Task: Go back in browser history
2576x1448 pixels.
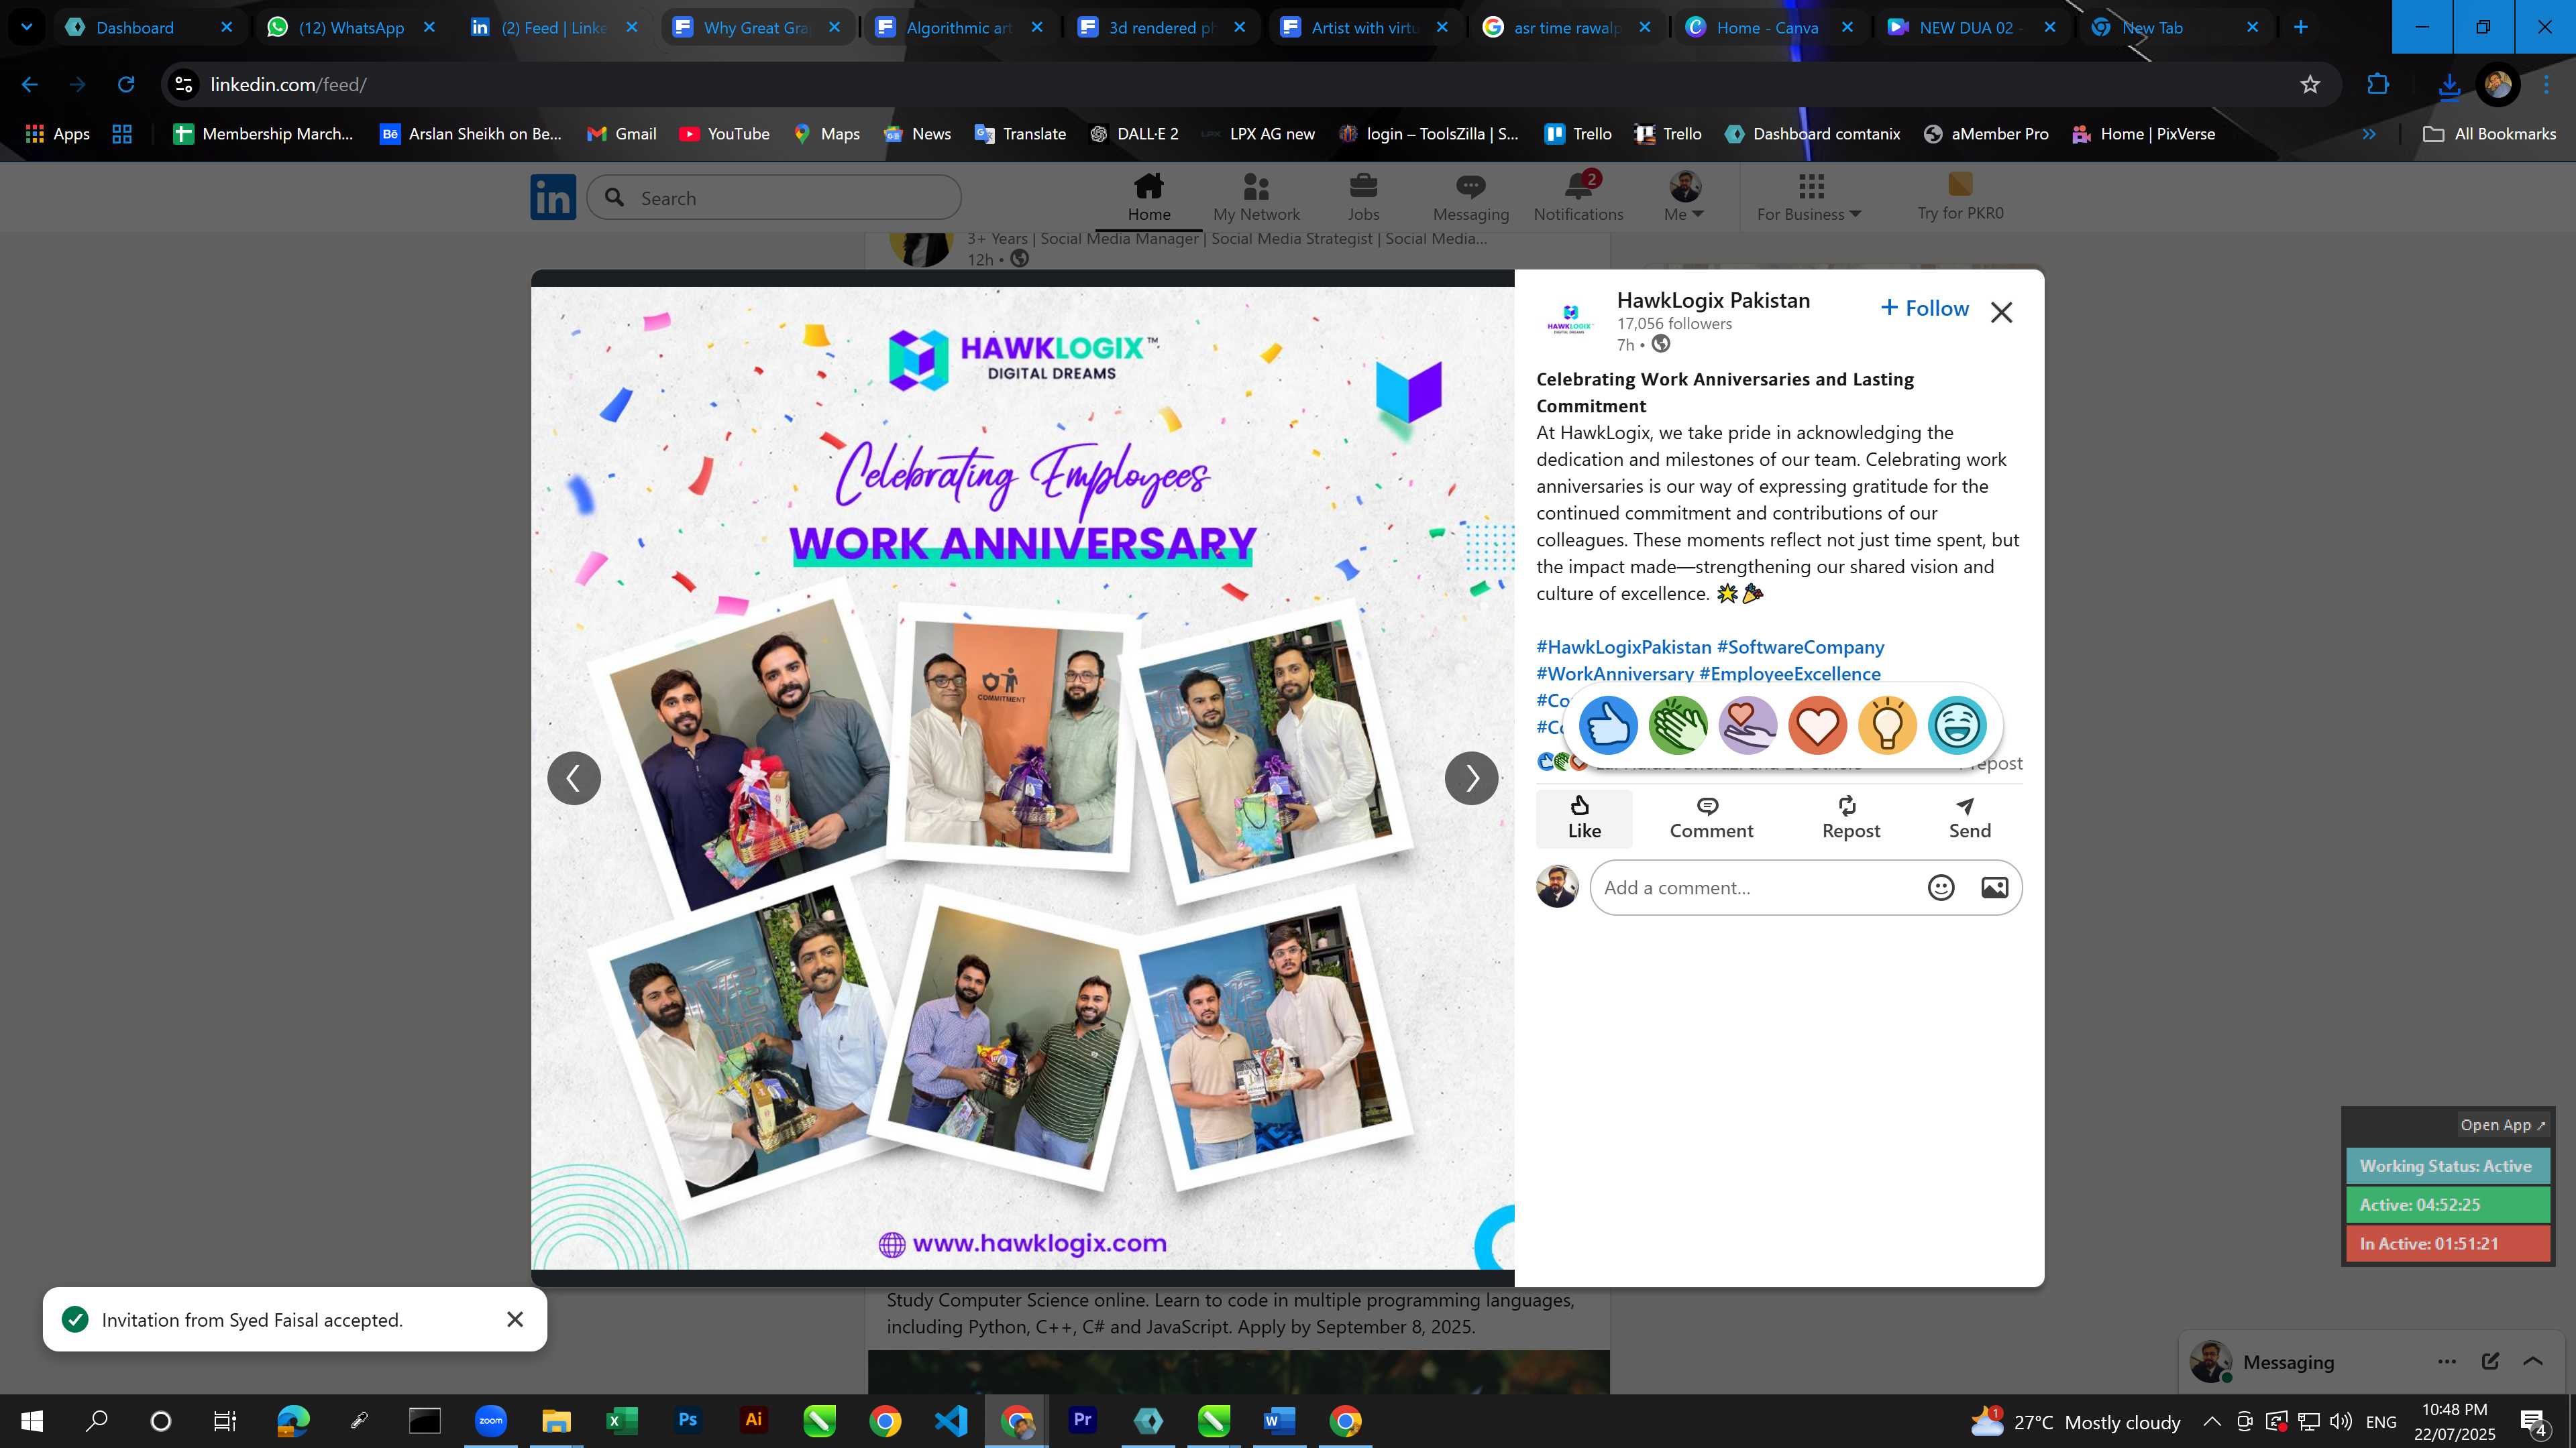Action: pos(30,85)
